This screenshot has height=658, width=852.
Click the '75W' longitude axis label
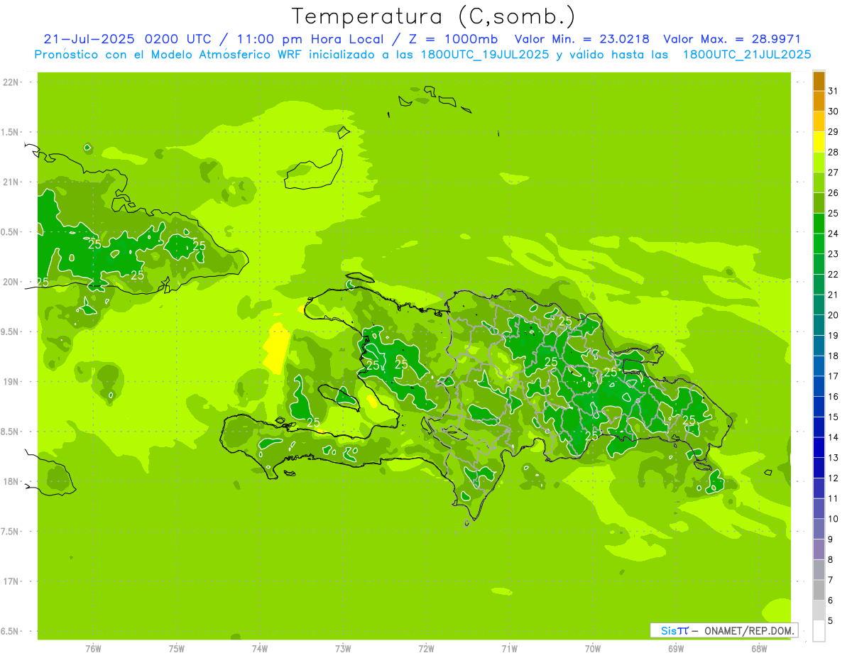coord(177,648)
